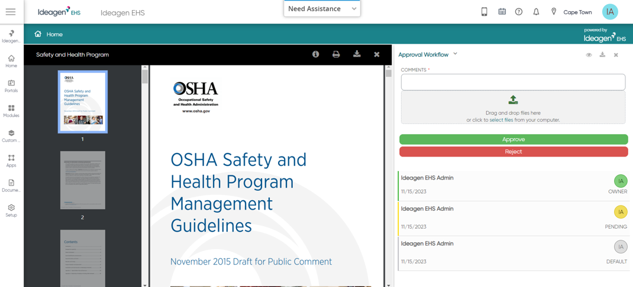Click the Cape Town location label
Viewport: 633px width, 287px height.
[577, 12]
